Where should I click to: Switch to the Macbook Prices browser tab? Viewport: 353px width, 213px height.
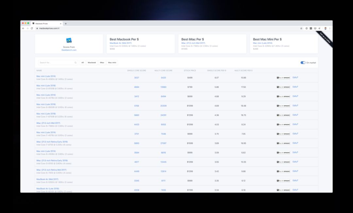[x=47, y=24]
